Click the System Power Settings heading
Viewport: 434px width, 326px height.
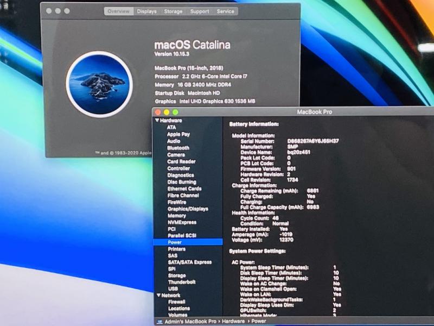257,251
